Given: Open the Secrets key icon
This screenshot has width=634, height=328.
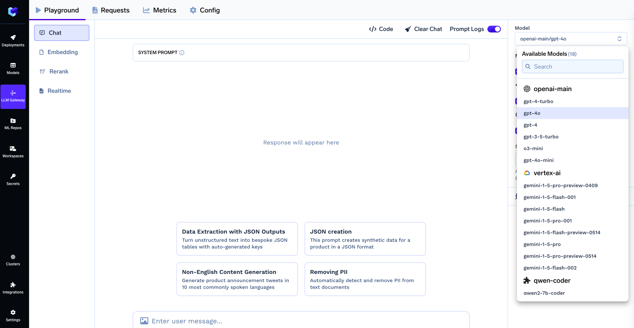Looking at the screenshot, I should click(x=13, y=176).
